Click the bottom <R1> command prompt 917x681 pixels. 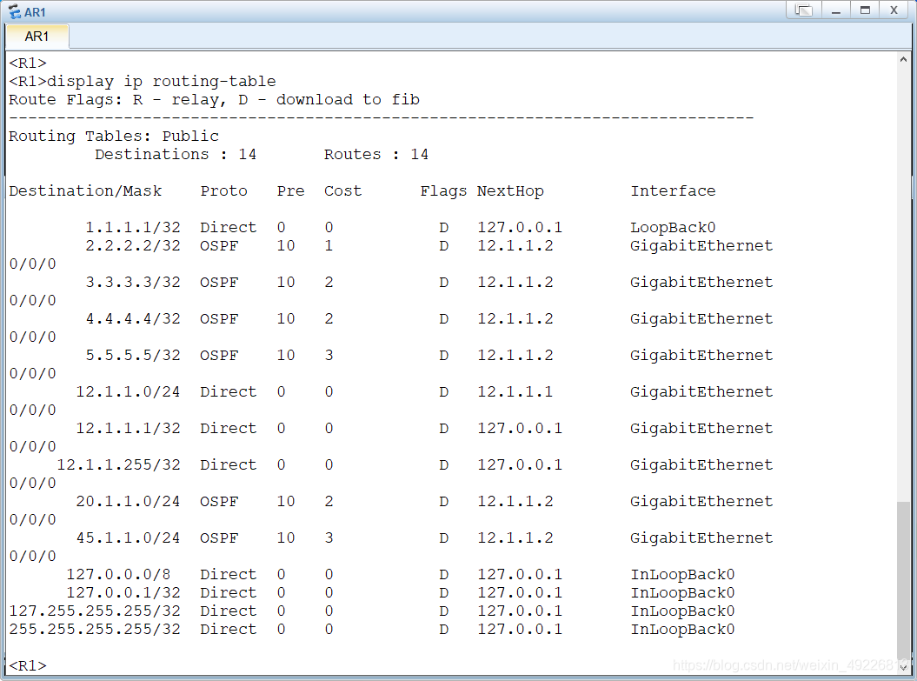(28, 666)
